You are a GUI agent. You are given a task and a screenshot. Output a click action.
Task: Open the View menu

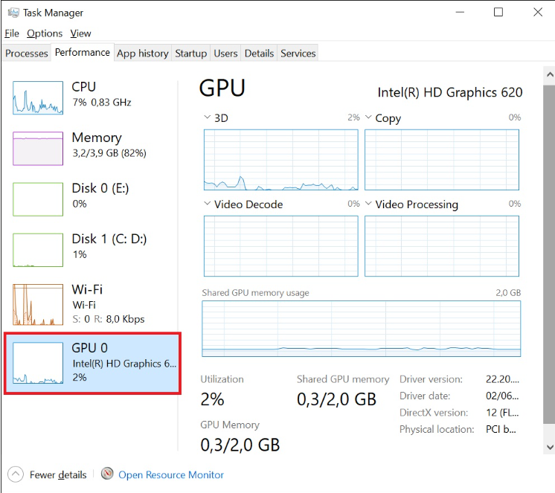coord(80,33)
